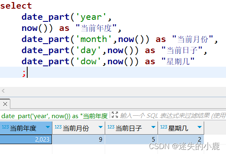Select the 2,023 cell under 当前年度
The image size is (226, 154).
[x=26, y=139]
